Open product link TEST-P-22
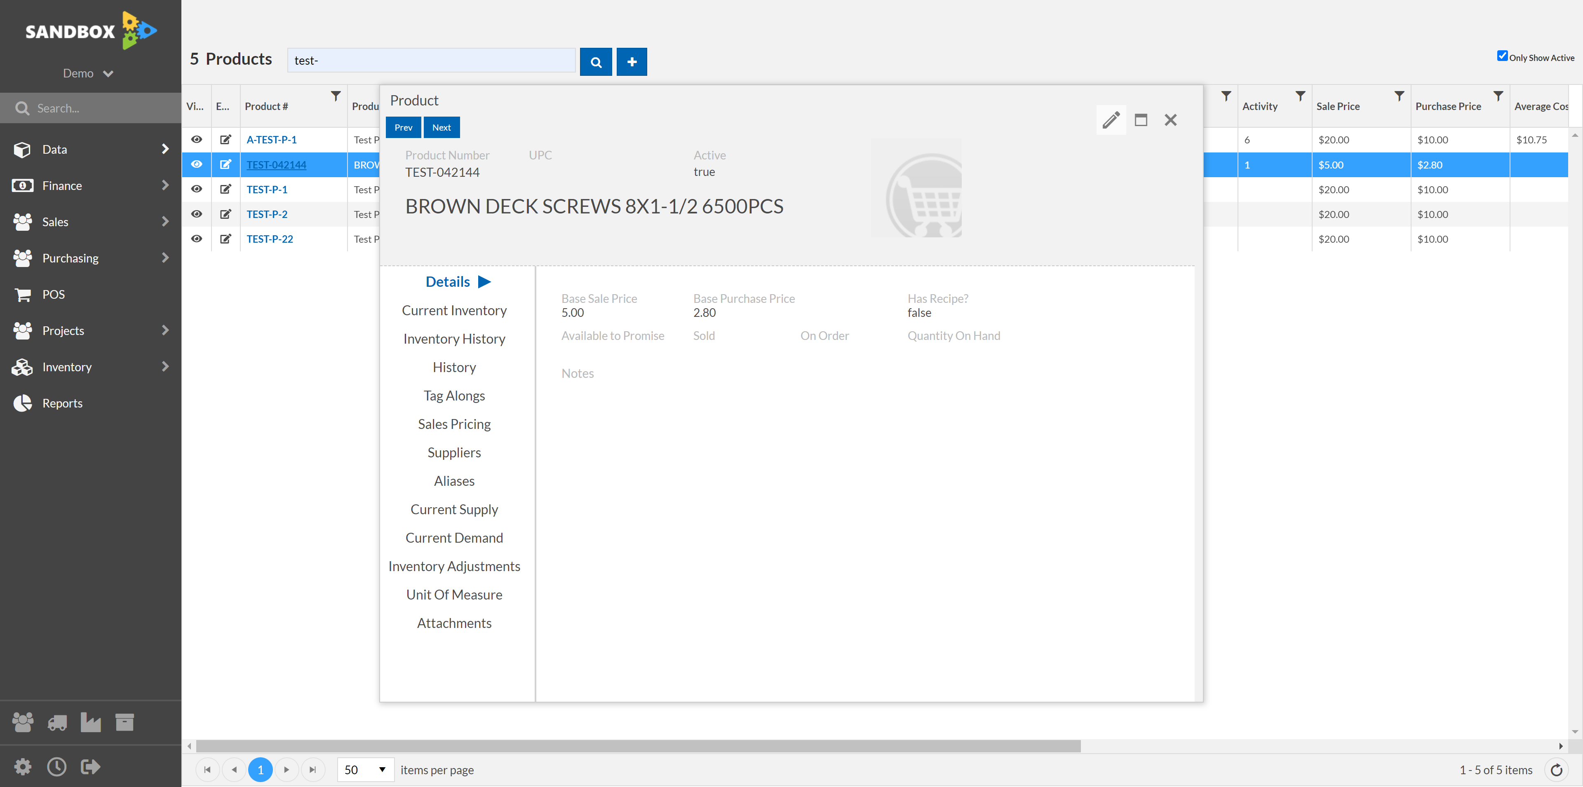The width and height of the screenshot is (1583, 787). [270, 239]
